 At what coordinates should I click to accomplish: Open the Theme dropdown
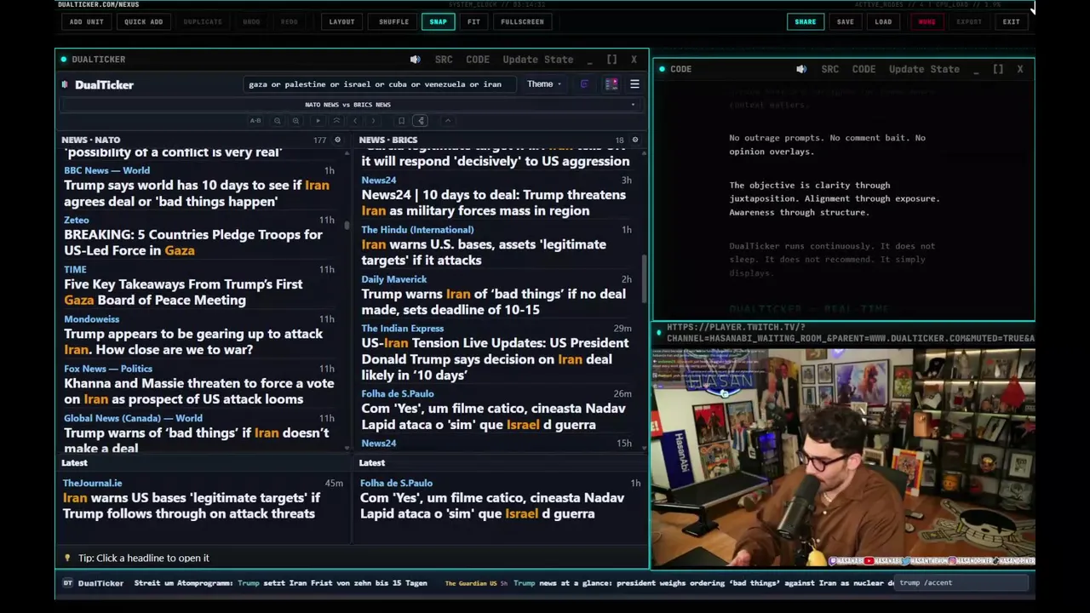[543, 84]
